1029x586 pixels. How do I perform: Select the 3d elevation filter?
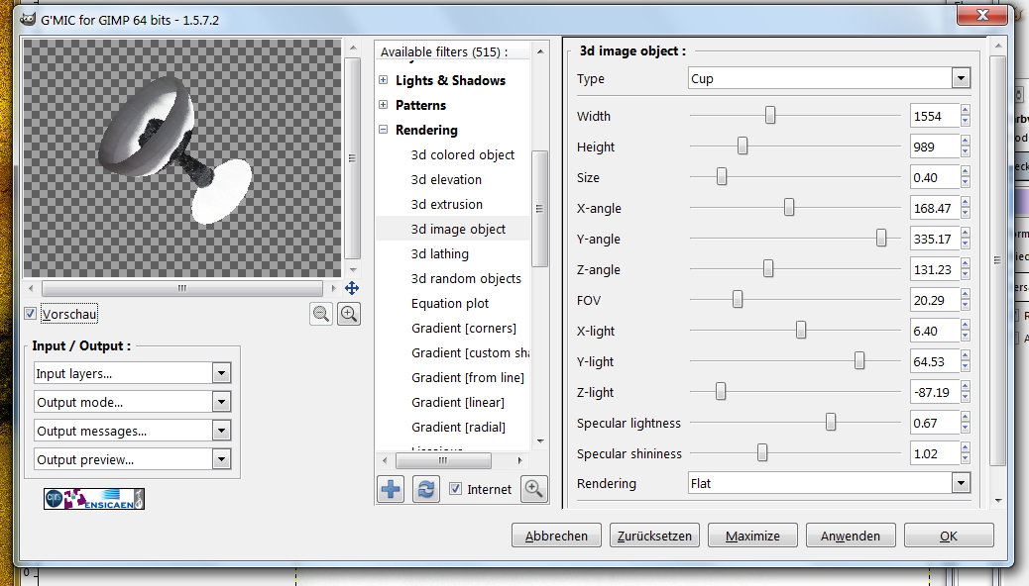click(446, 179)
